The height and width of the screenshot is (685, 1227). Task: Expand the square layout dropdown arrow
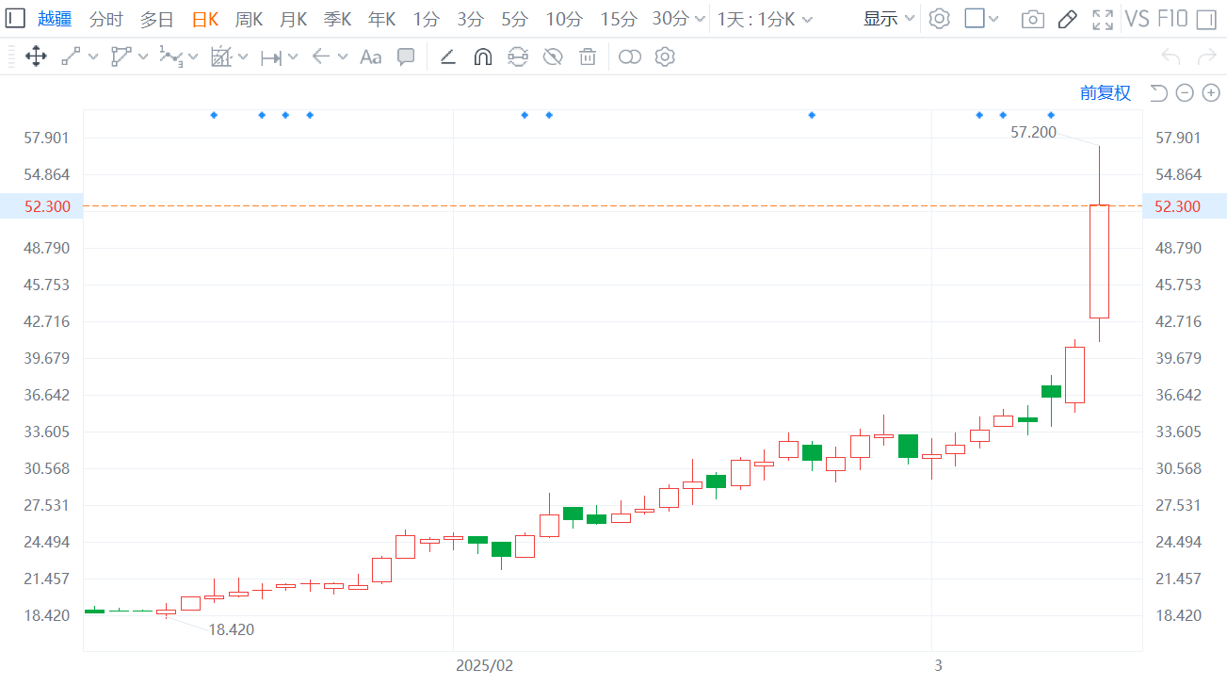point(994,20)
